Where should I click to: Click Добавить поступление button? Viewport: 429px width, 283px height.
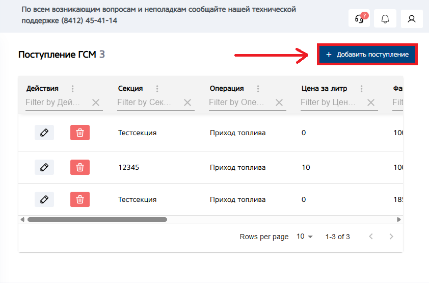tap(367, 55)
